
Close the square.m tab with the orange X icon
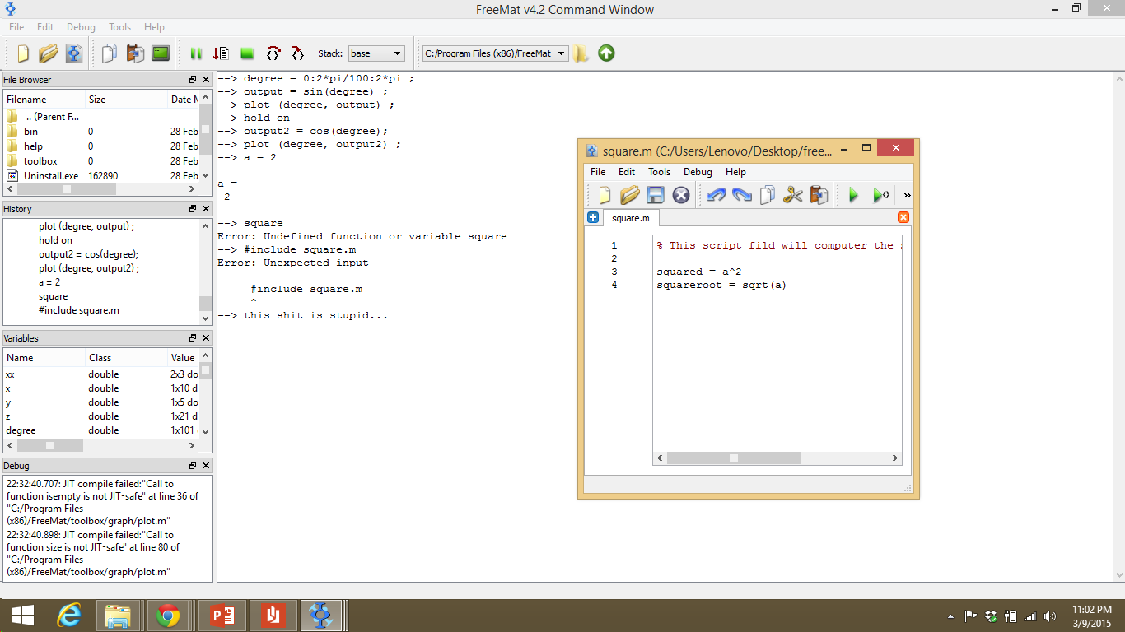903,217
